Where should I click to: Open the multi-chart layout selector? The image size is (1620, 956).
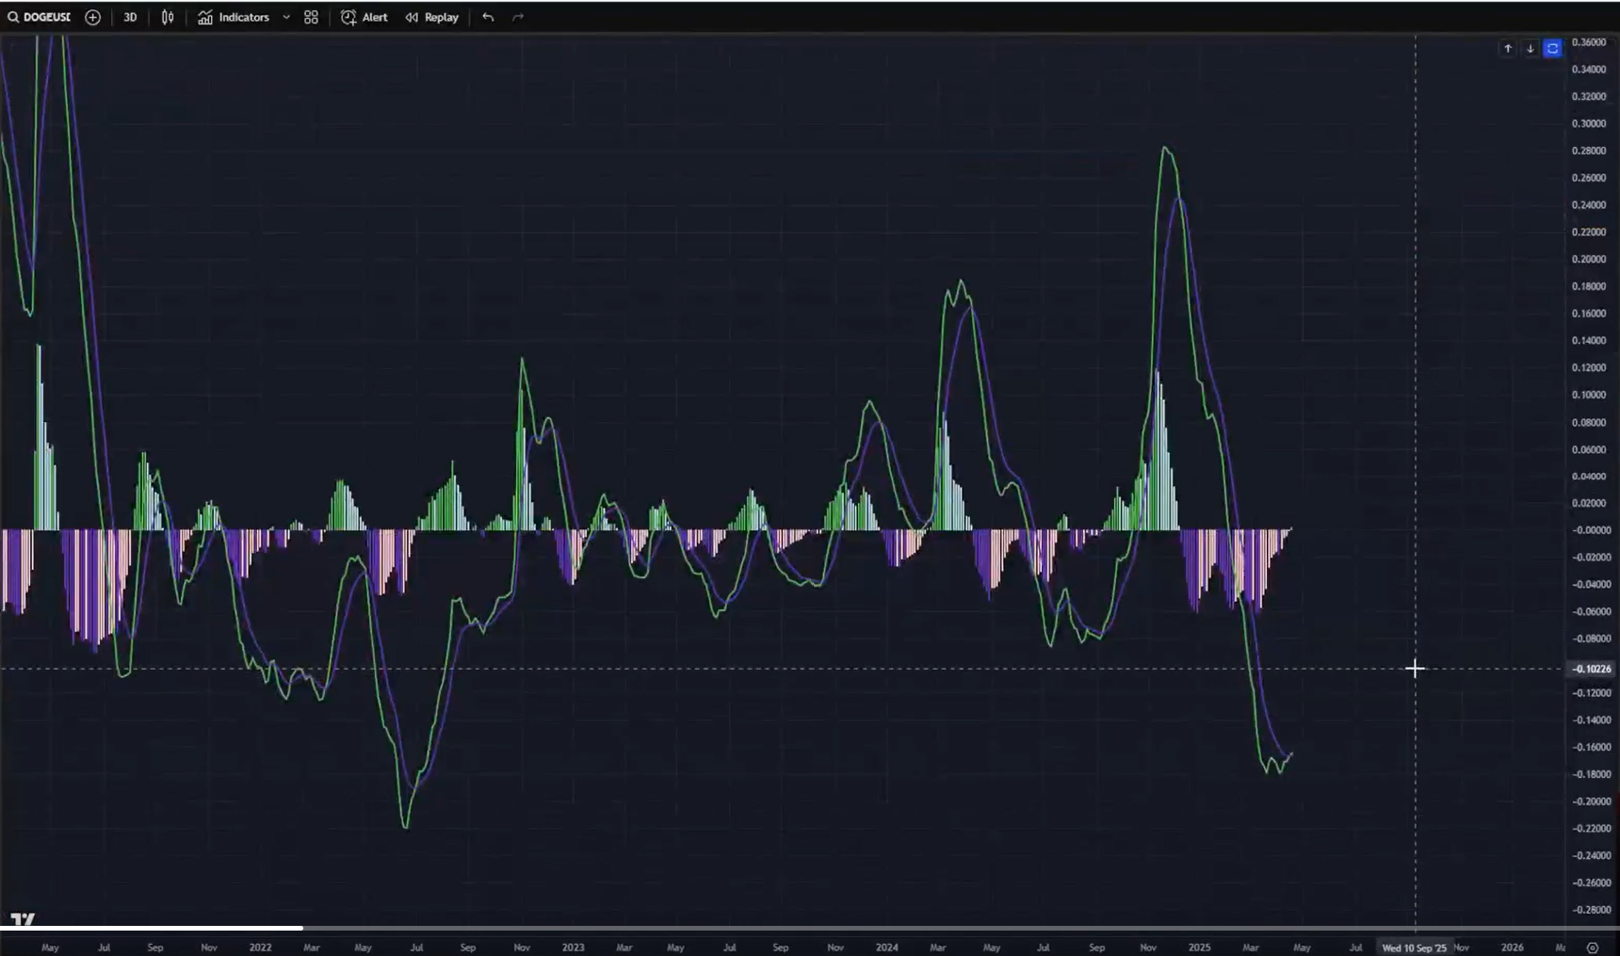pos(310,16)
